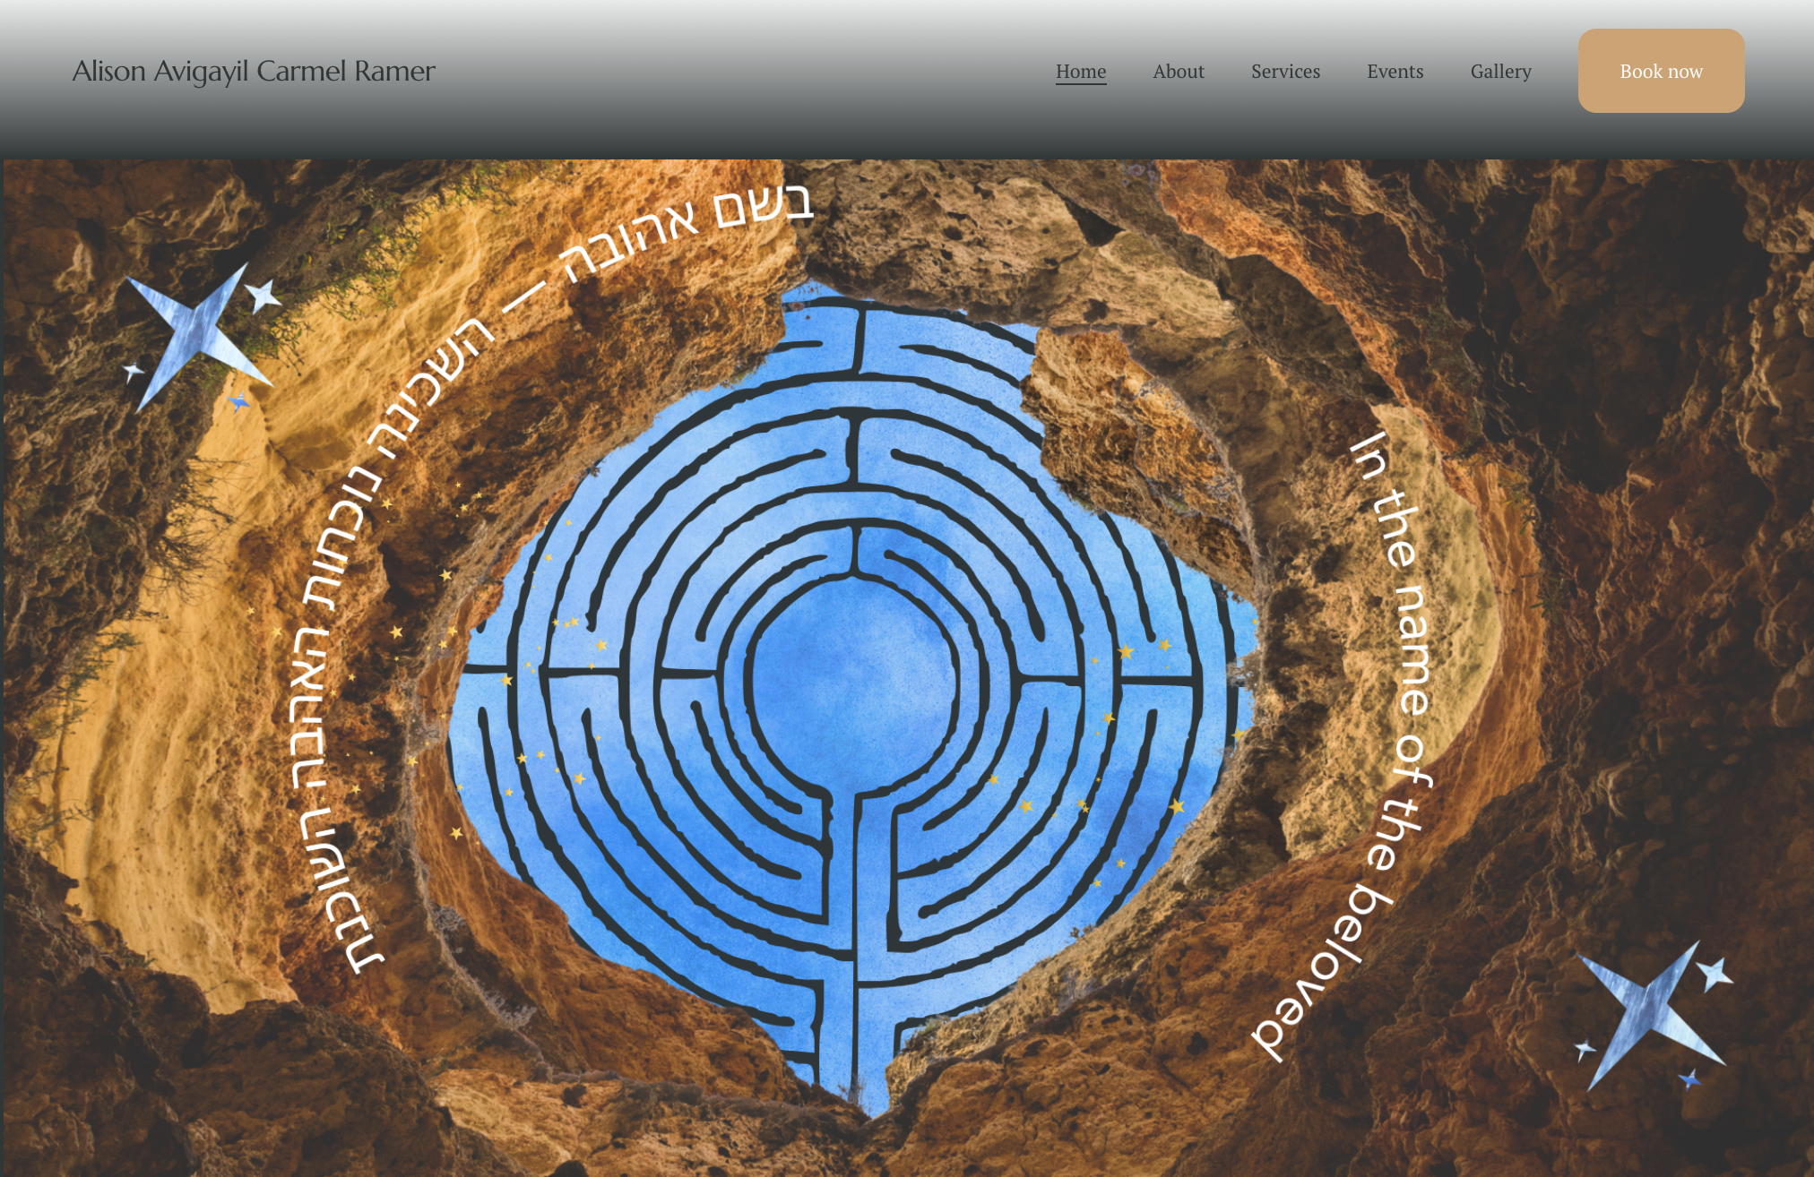Click tiny white star left of bottom-right star
Viewport: 1814px width, 1177px height.
(x=1585, y=1049)
